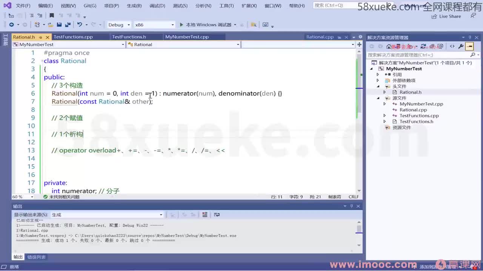This screenshot has height=271, width=483.
Task: Click the Open File folder icon
Action: pyautogui.click(x=51, y=25)
